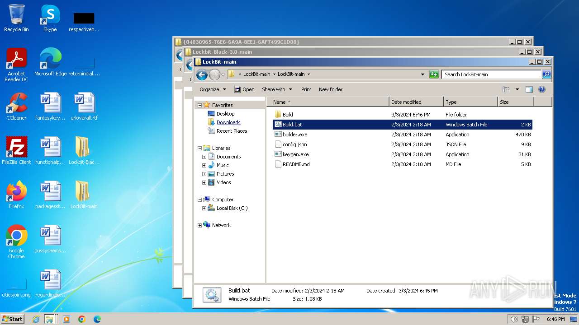Image resolution: width=579 pixels, height=325 pixels.
Task: Click the Back navigation arrow in Explorer
Action: tap(202, 74)
